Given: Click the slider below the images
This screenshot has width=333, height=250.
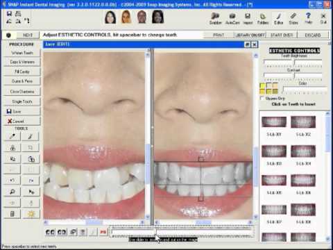Looking at the screenshot, I should [x=181, y=232].
